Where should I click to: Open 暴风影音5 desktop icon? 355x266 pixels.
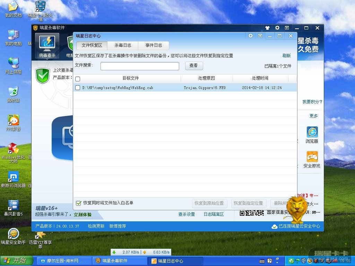pos(14,208)
